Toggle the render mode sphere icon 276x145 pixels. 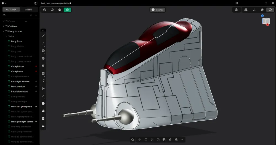tap(270, 10)
